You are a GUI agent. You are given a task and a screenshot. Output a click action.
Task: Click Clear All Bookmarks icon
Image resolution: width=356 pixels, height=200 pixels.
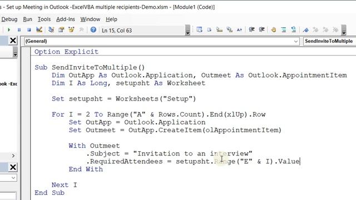335,29
